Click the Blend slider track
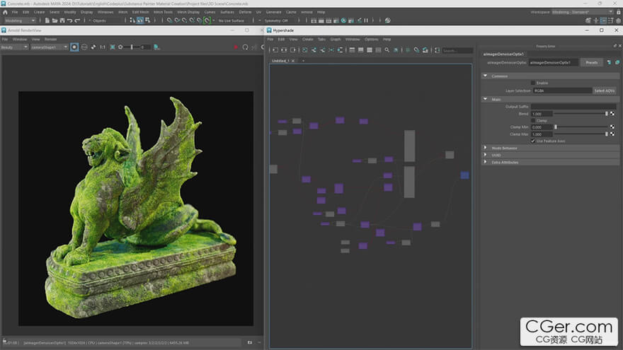 click(581, 114)
